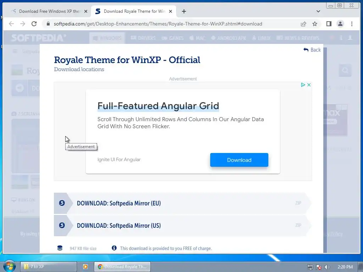The height and width of the screenshot is (272, 363).
Task: Click Ignite UI For Angular text
Action: coord(119,160)
